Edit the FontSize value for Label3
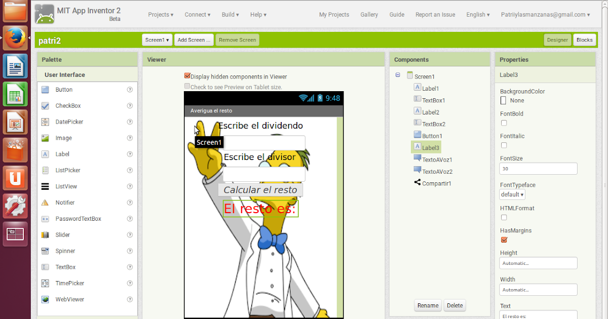Screen dimensions: 608x319 [x=538, y=168]
